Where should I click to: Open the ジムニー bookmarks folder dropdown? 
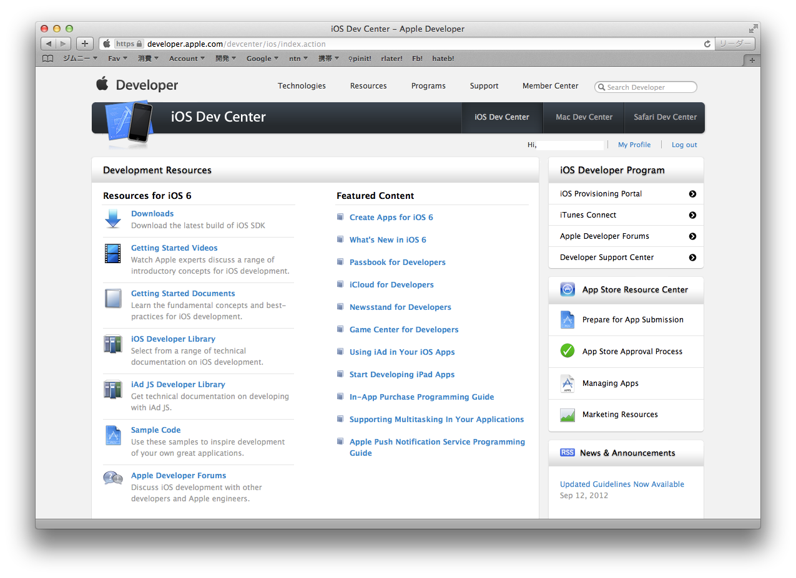coord(80,59)
